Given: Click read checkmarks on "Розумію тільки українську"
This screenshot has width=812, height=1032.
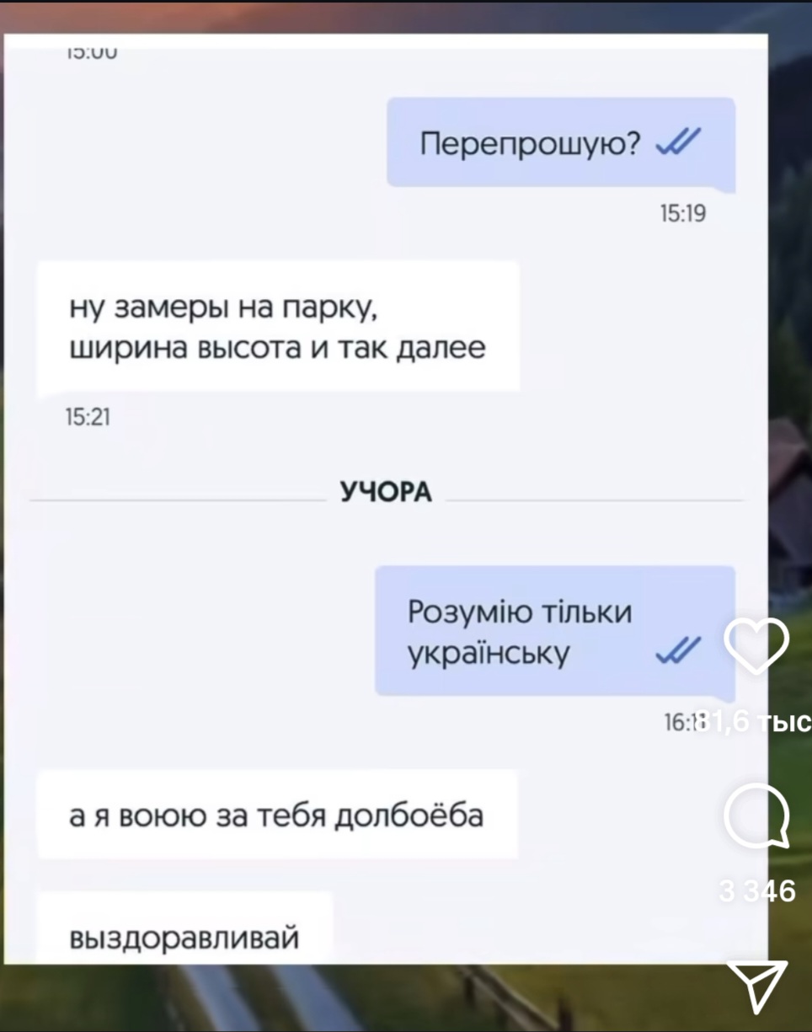Looking at the screenshot, I should [677, 650].
